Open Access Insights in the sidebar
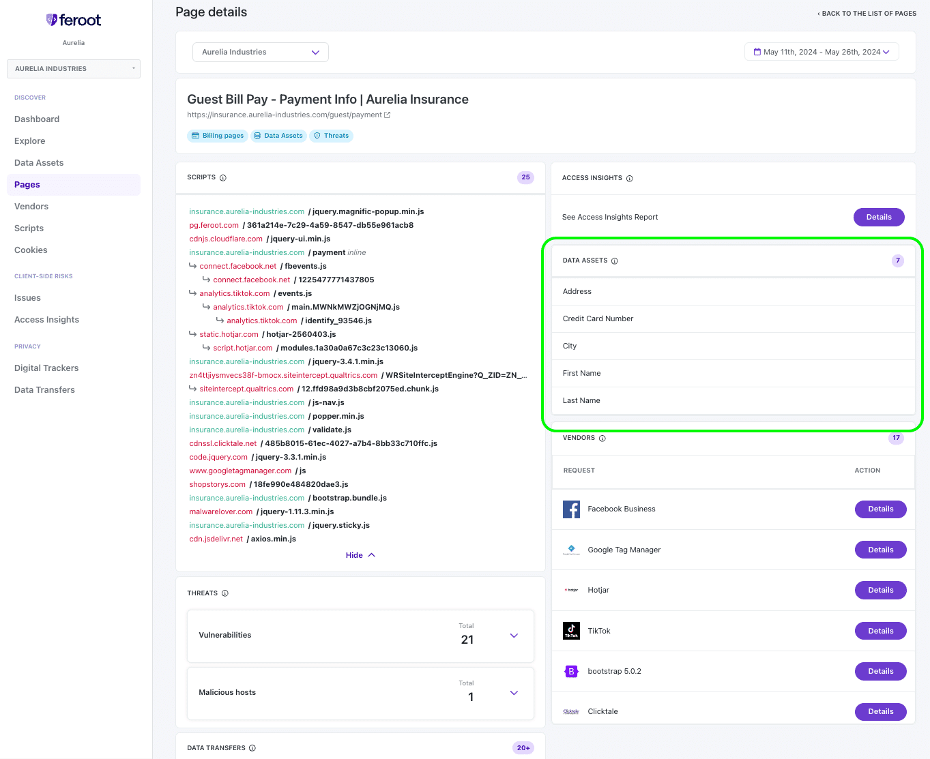930x759 pixels. click(46, 320)
